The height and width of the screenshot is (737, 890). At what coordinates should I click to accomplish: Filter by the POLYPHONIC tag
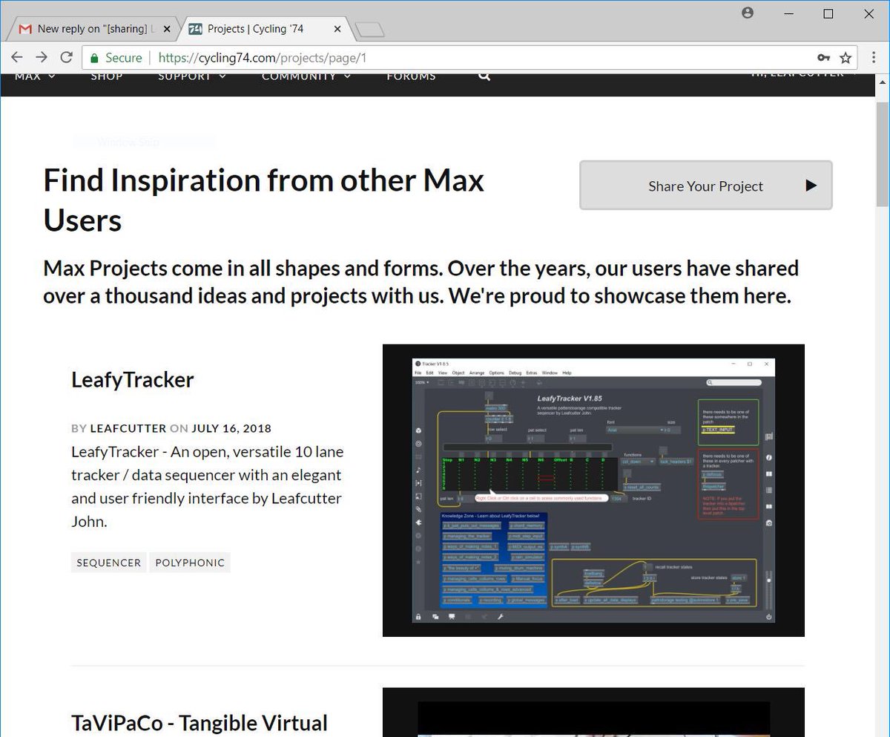click(x=190, y=563)
